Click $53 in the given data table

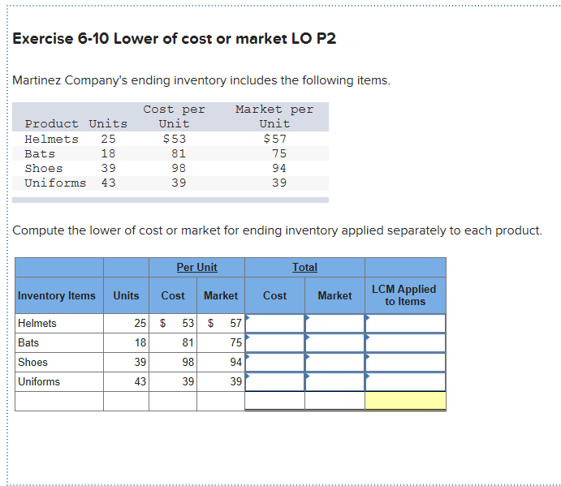click(x=175, y=139)
